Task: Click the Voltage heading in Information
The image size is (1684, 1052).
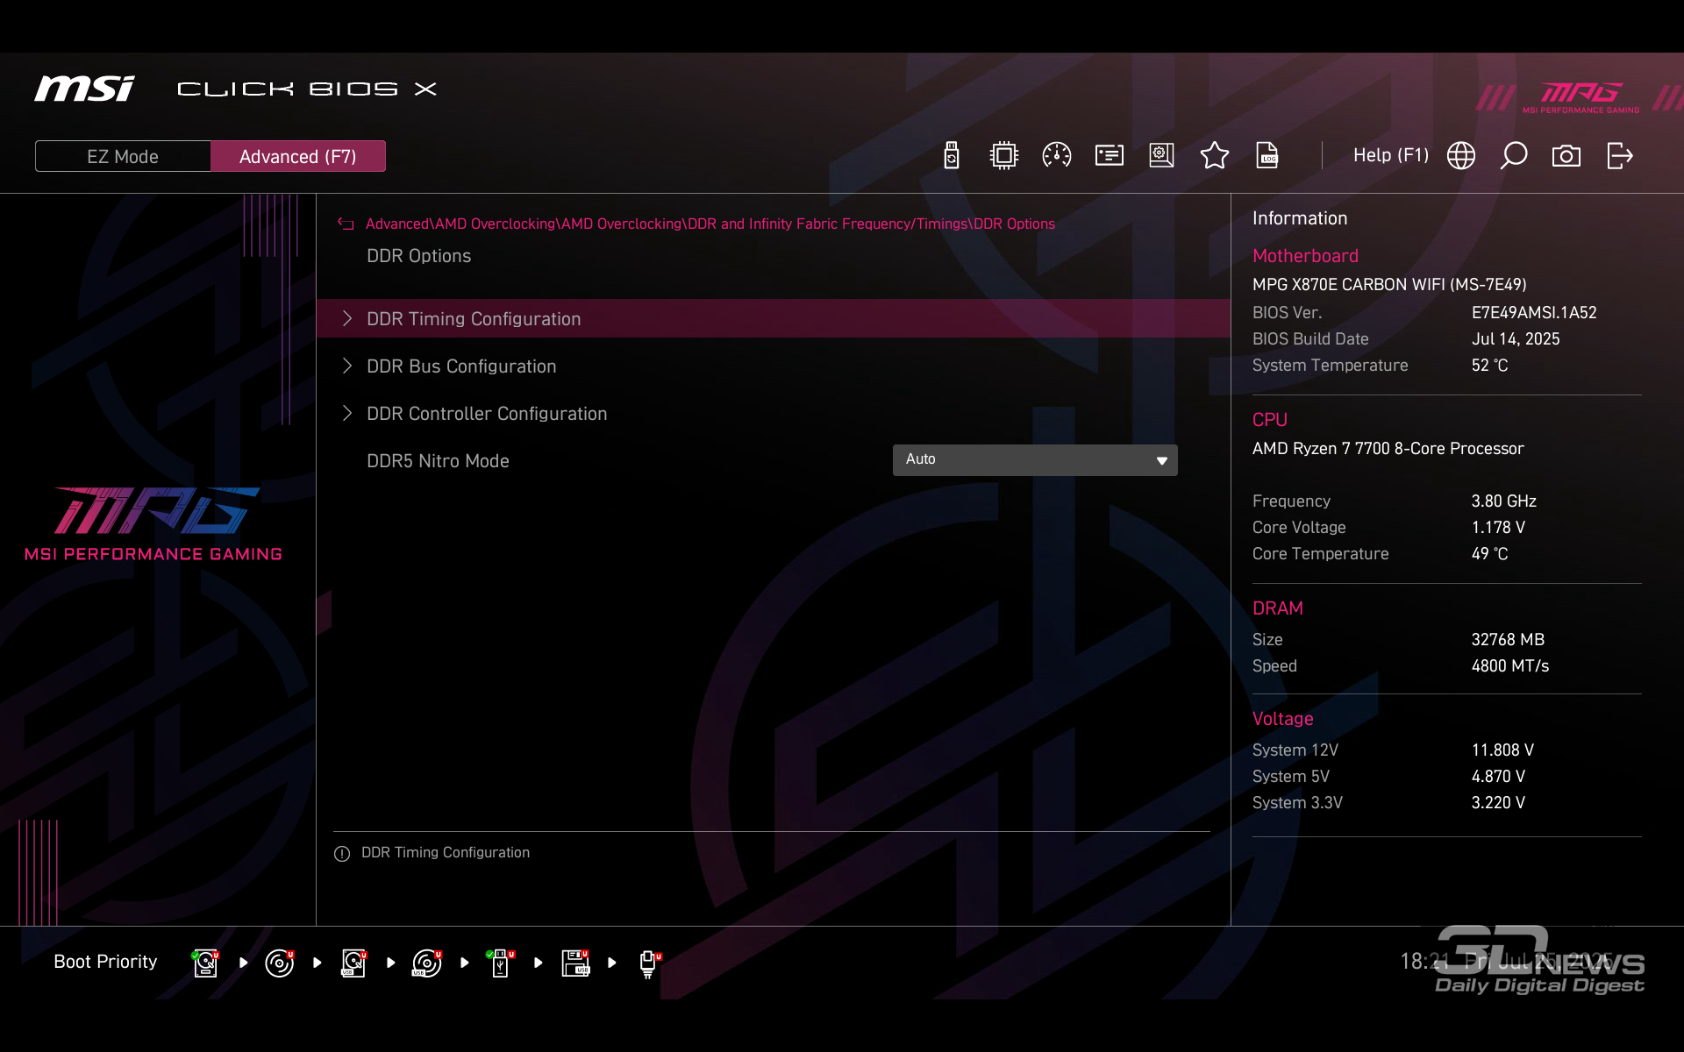Action: [x=1282, y=719]
